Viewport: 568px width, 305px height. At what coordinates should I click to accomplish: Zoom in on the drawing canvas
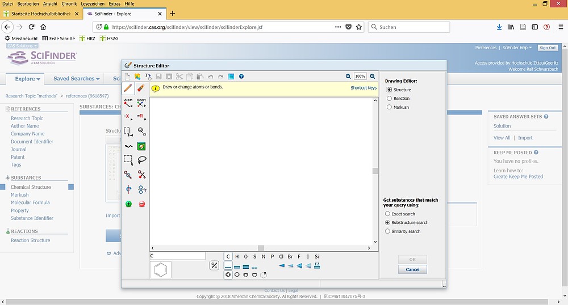click(373, 77)
